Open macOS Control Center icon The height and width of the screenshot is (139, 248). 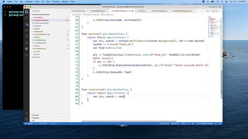pyautogui.click(x=226, y=2)
